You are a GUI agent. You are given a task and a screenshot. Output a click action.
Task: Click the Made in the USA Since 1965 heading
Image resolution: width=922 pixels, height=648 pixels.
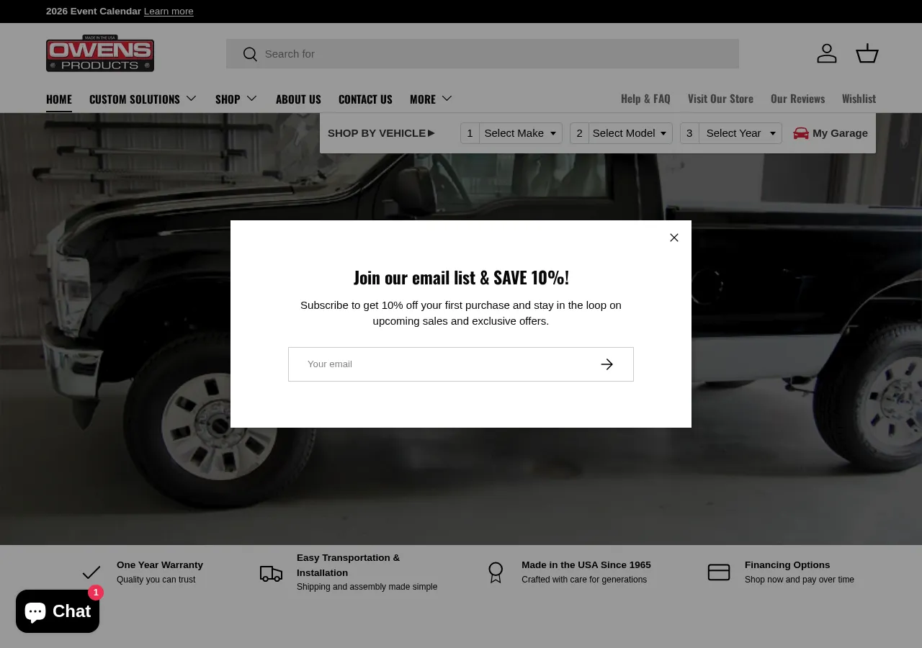point(586,565)
